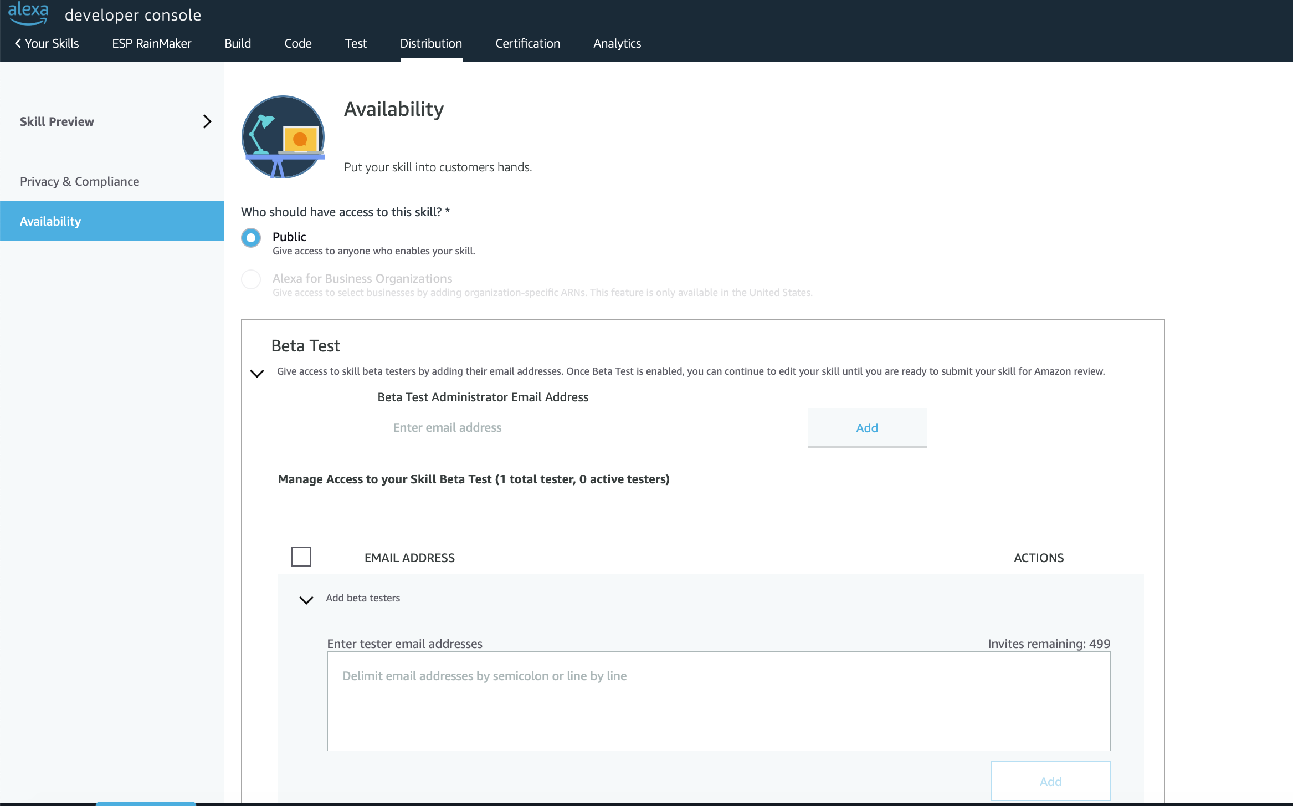The image size is (1293, 806).
Task: Click Add button for beta testers
Action: (x=1050, y=781)
